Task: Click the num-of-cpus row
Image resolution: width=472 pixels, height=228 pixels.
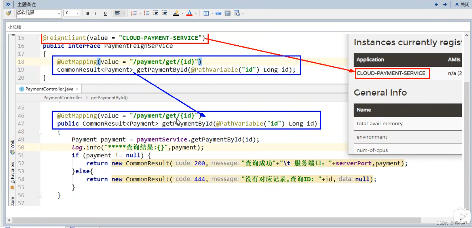Action: coord(407,149)
